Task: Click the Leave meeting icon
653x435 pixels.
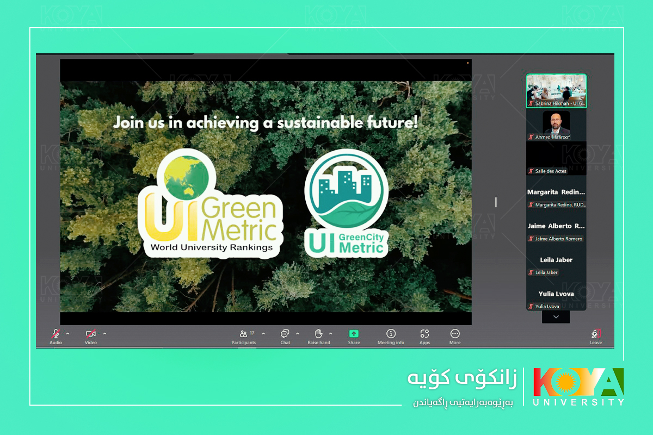Action: coord(596,333)
